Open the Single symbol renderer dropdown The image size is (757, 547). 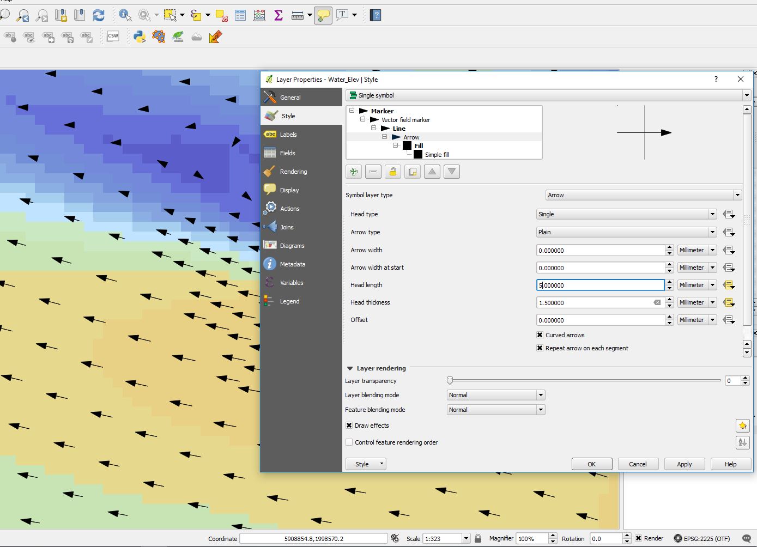(548, 95)
